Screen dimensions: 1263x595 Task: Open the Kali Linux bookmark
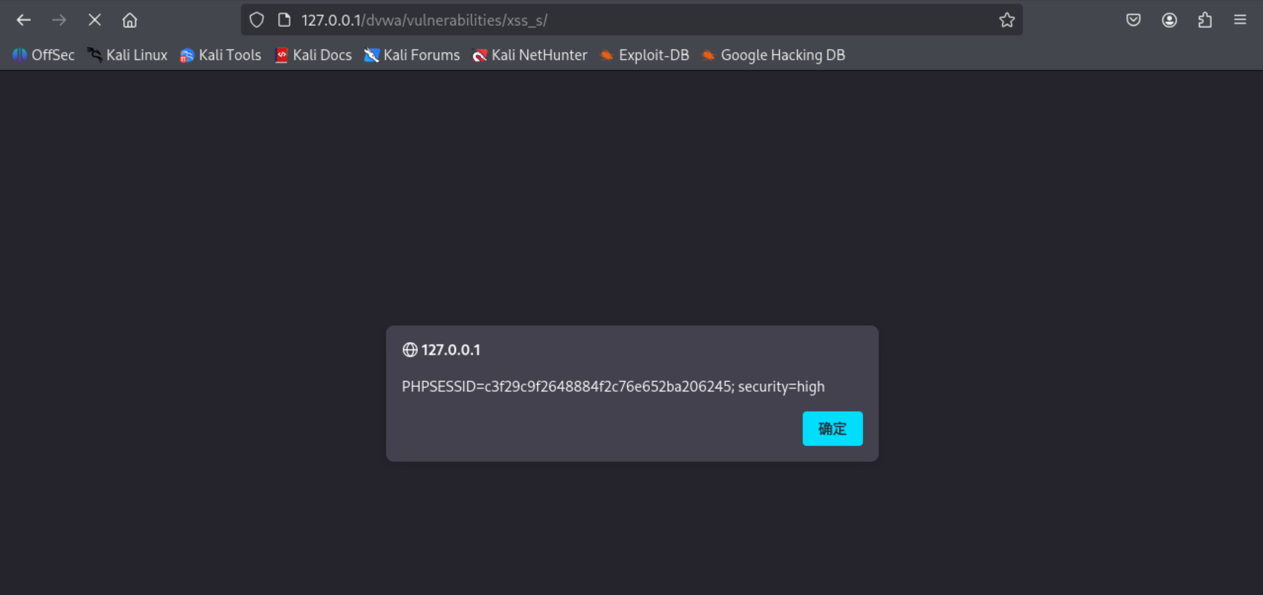click(x=128, y=55)
